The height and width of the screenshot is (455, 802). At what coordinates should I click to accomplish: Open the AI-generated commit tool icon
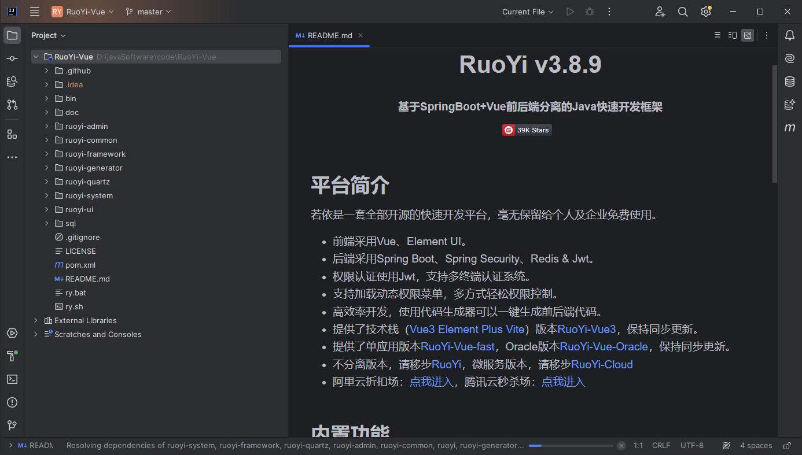point(790,105)
